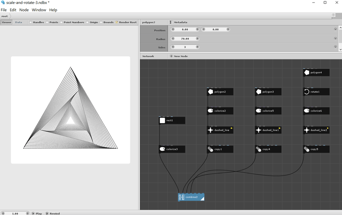Select the copy5 node icon
This screenshot has height=215, width=342.
pos(307,149)
